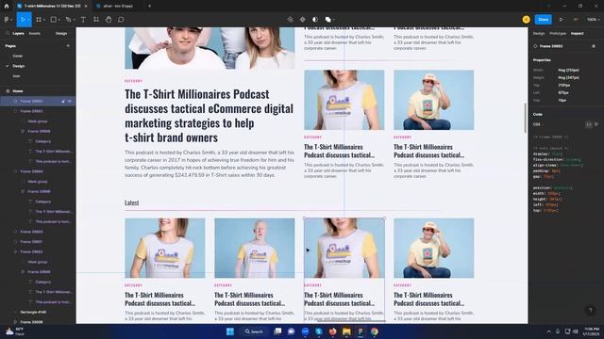Switch to the second file tab

[118, 7]
